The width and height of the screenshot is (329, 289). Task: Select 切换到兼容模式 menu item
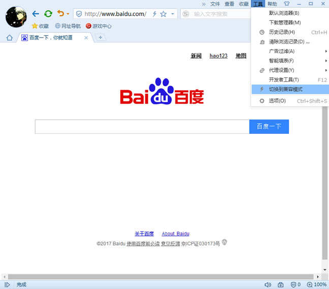pos(290,89)
